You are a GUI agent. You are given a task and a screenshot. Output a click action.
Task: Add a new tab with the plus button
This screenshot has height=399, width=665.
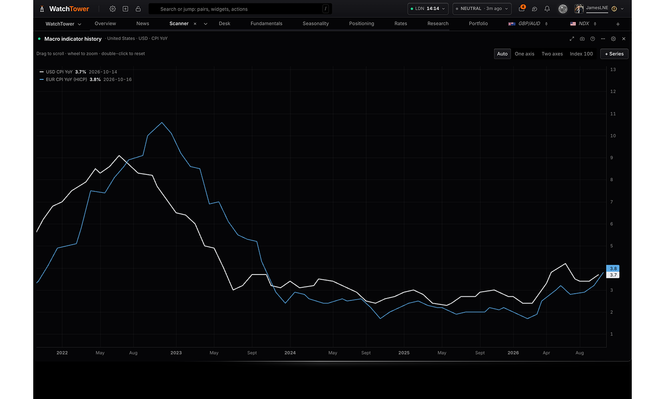click(x=618, y=24)
